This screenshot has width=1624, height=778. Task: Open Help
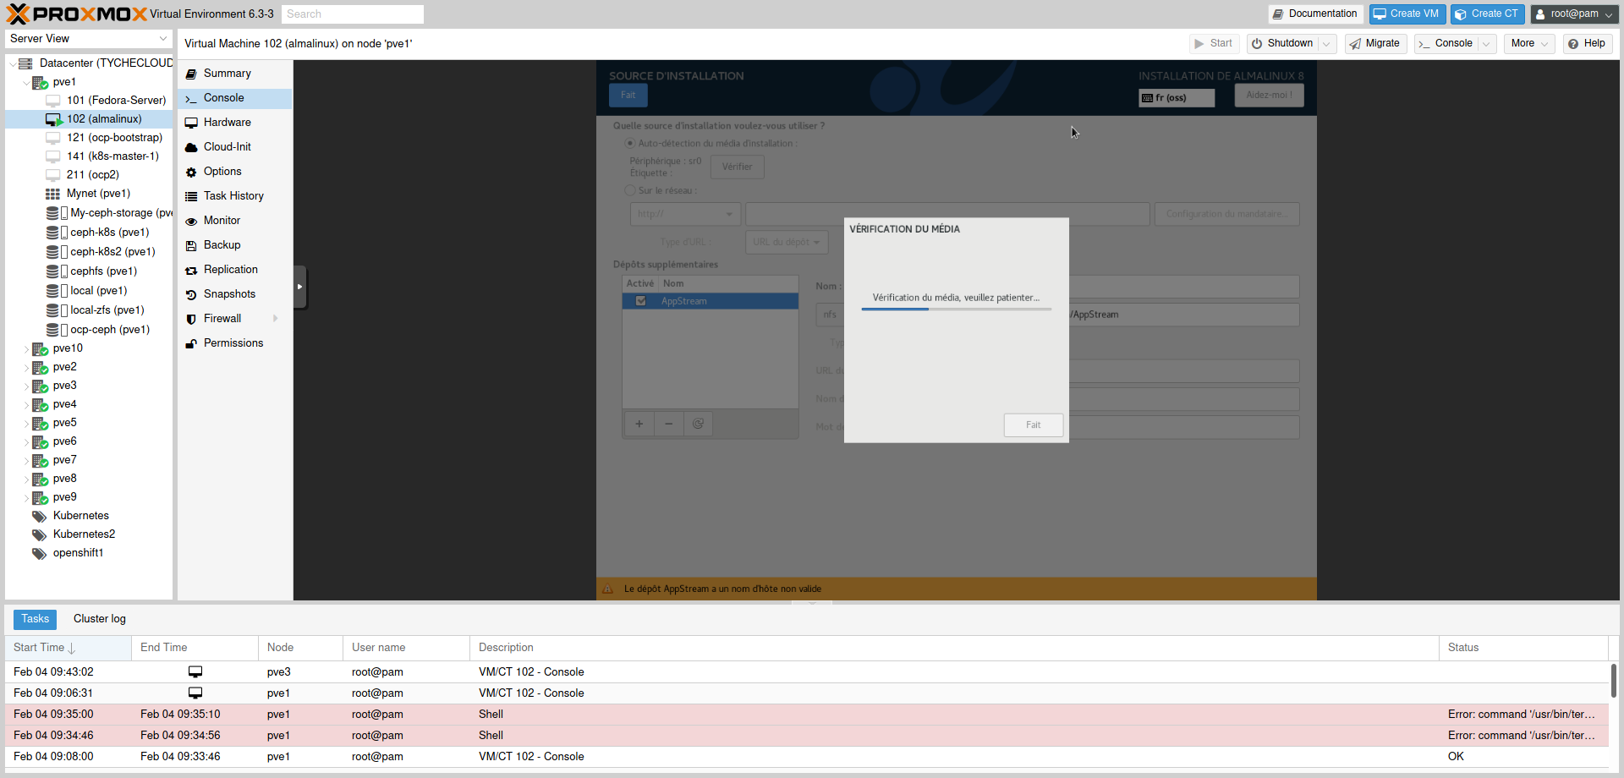[1587, 44]
